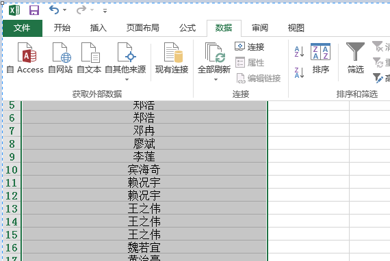Select row header 13
Viewport: 390px width, 261px height.
click(x=12, y=208)
